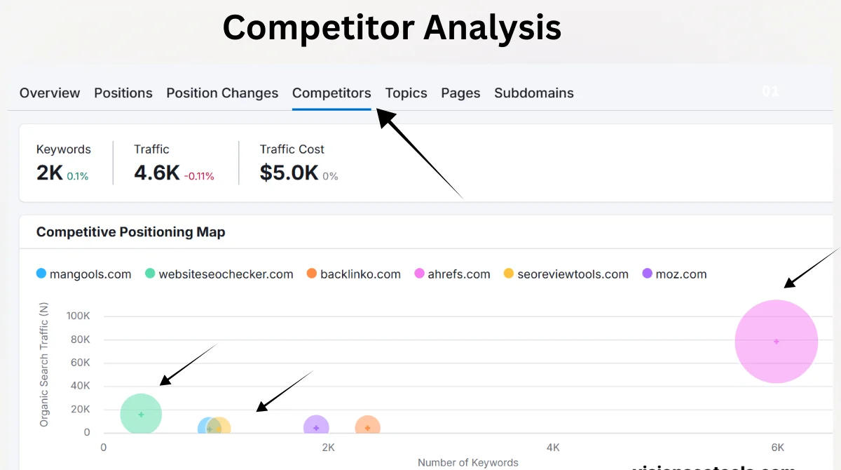
Task: Toggle mangools.com legend entry
Action: (x=83, y=274)
